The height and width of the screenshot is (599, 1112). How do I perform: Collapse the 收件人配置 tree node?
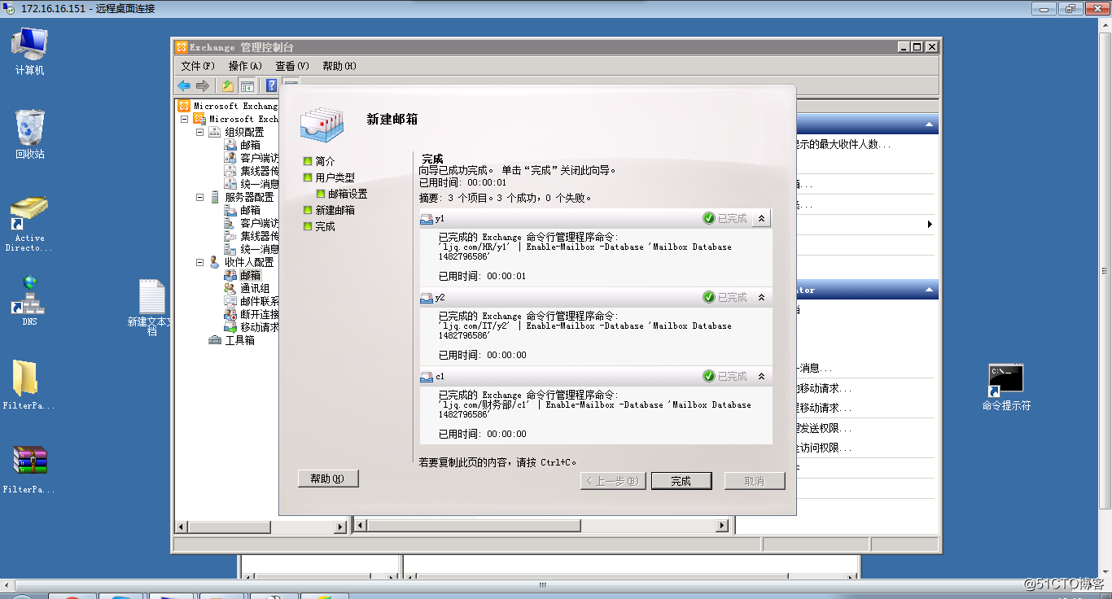(x=200, y=262)
